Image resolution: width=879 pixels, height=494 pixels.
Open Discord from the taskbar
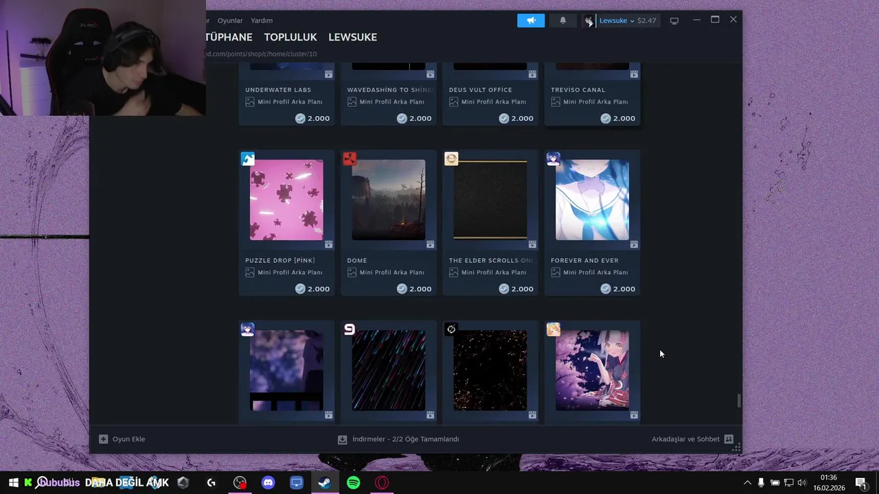coord(268,483)
